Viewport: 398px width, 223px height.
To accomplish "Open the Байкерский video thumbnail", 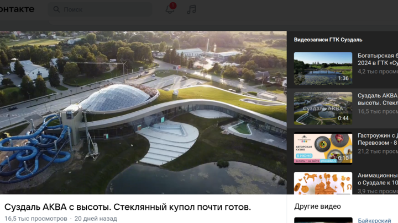I will pos(323,220).
